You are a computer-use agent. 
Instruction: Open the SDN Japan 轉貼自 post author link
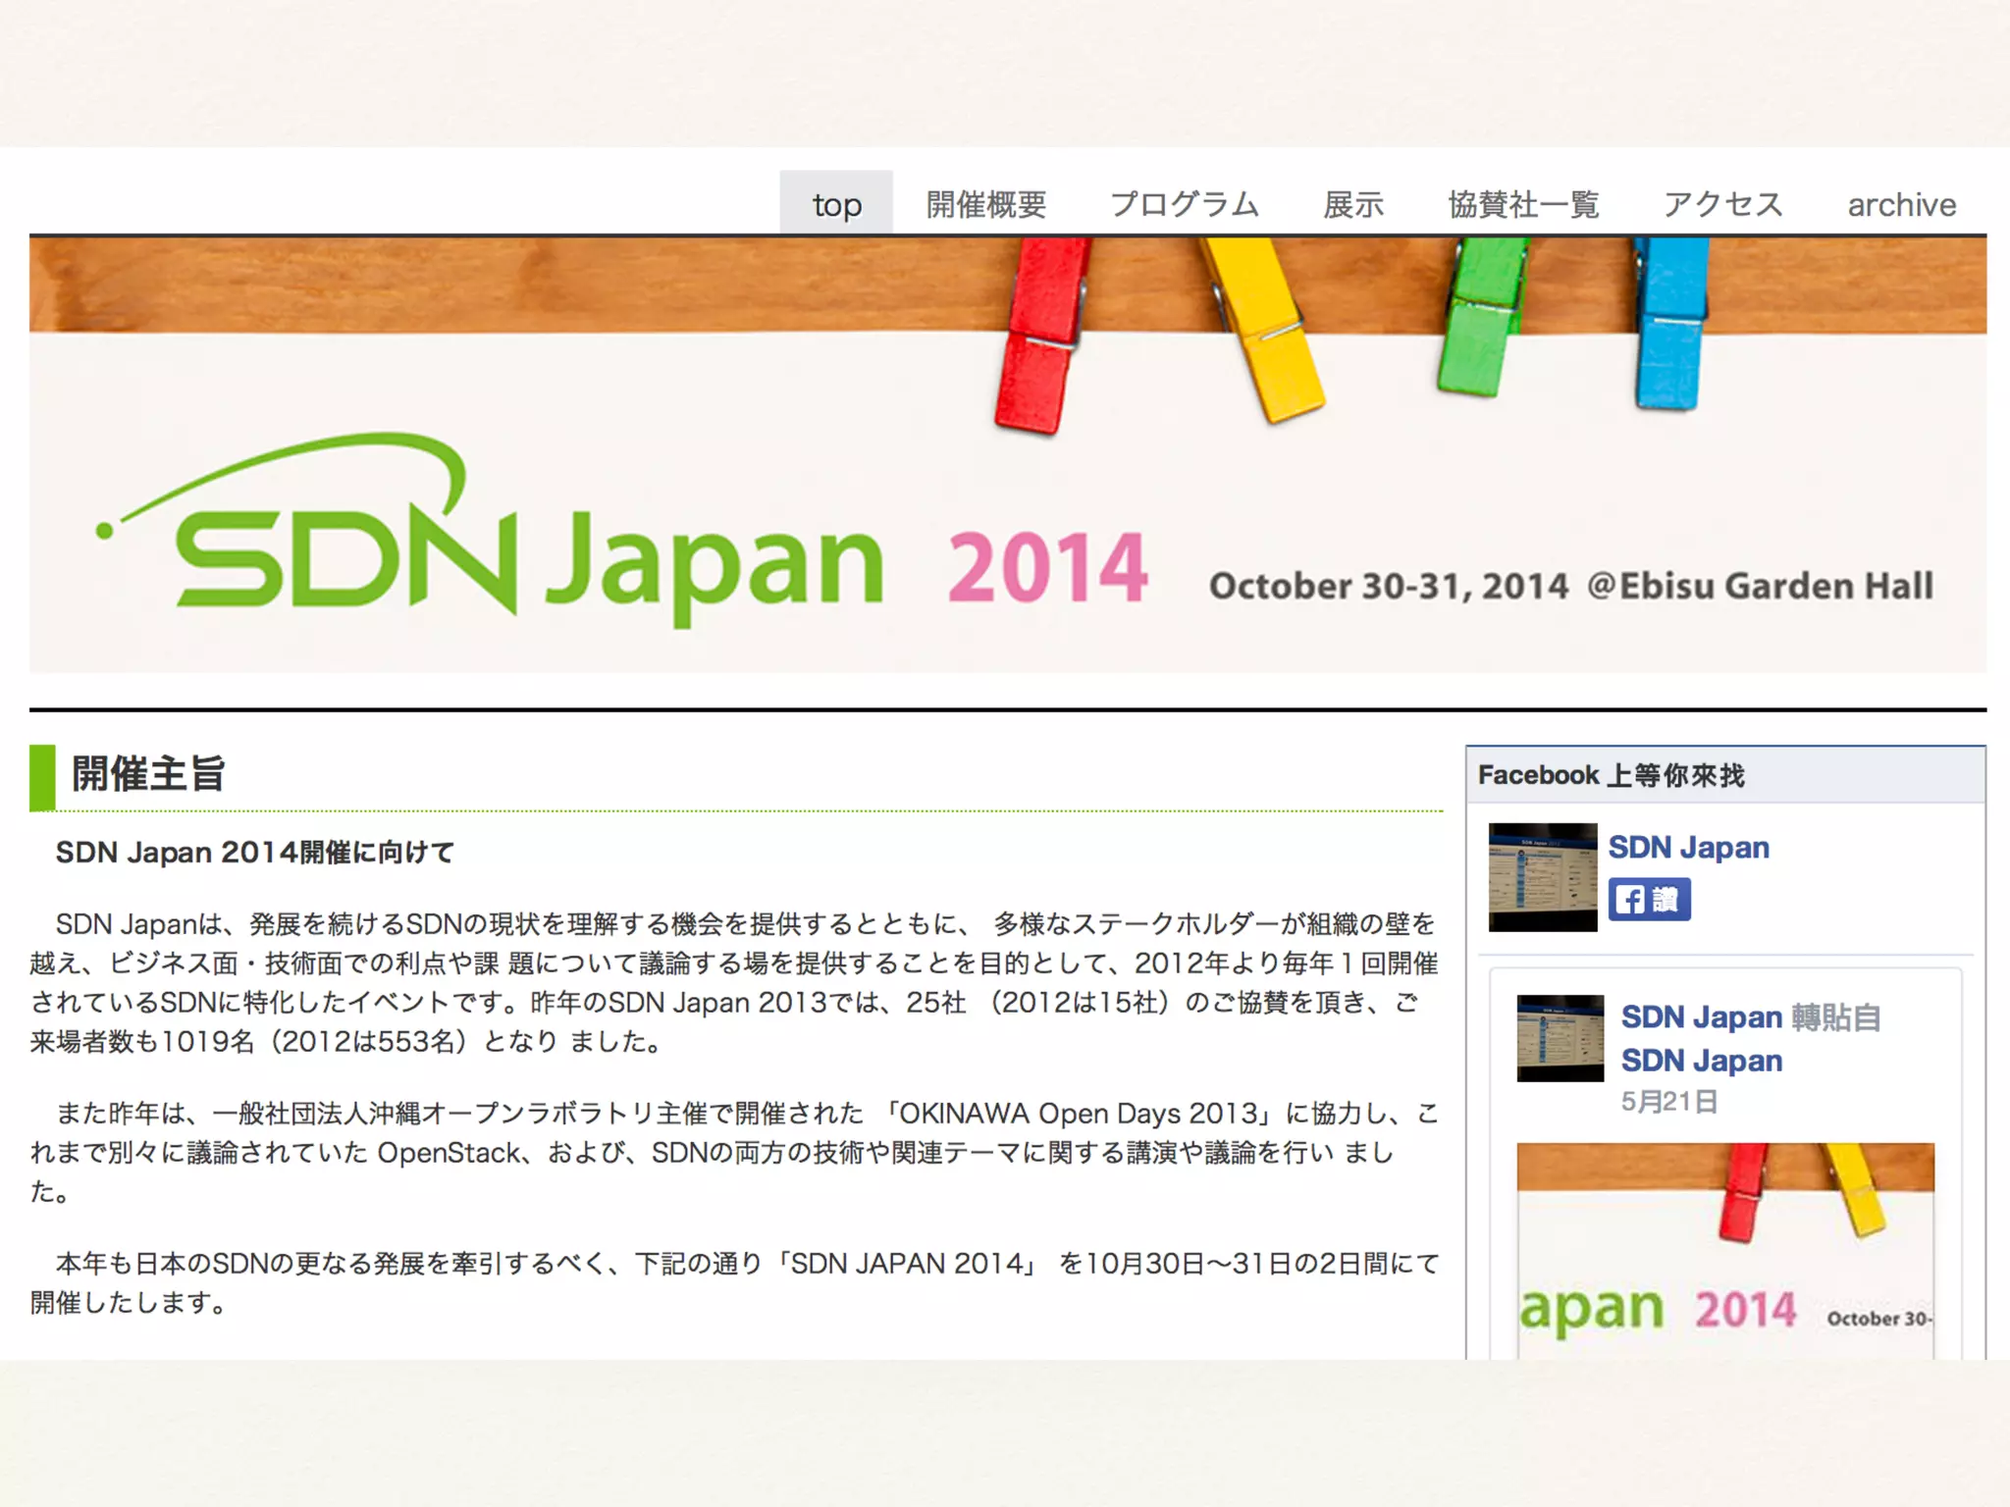(x=1701, y=1016)
